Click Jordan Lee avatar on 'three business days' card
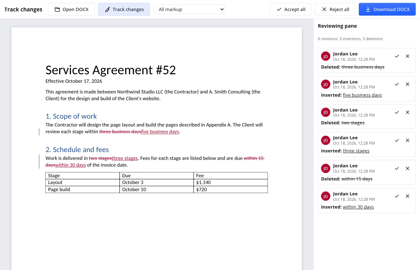This screenshot has height=270, width=420. click(325, 56)
